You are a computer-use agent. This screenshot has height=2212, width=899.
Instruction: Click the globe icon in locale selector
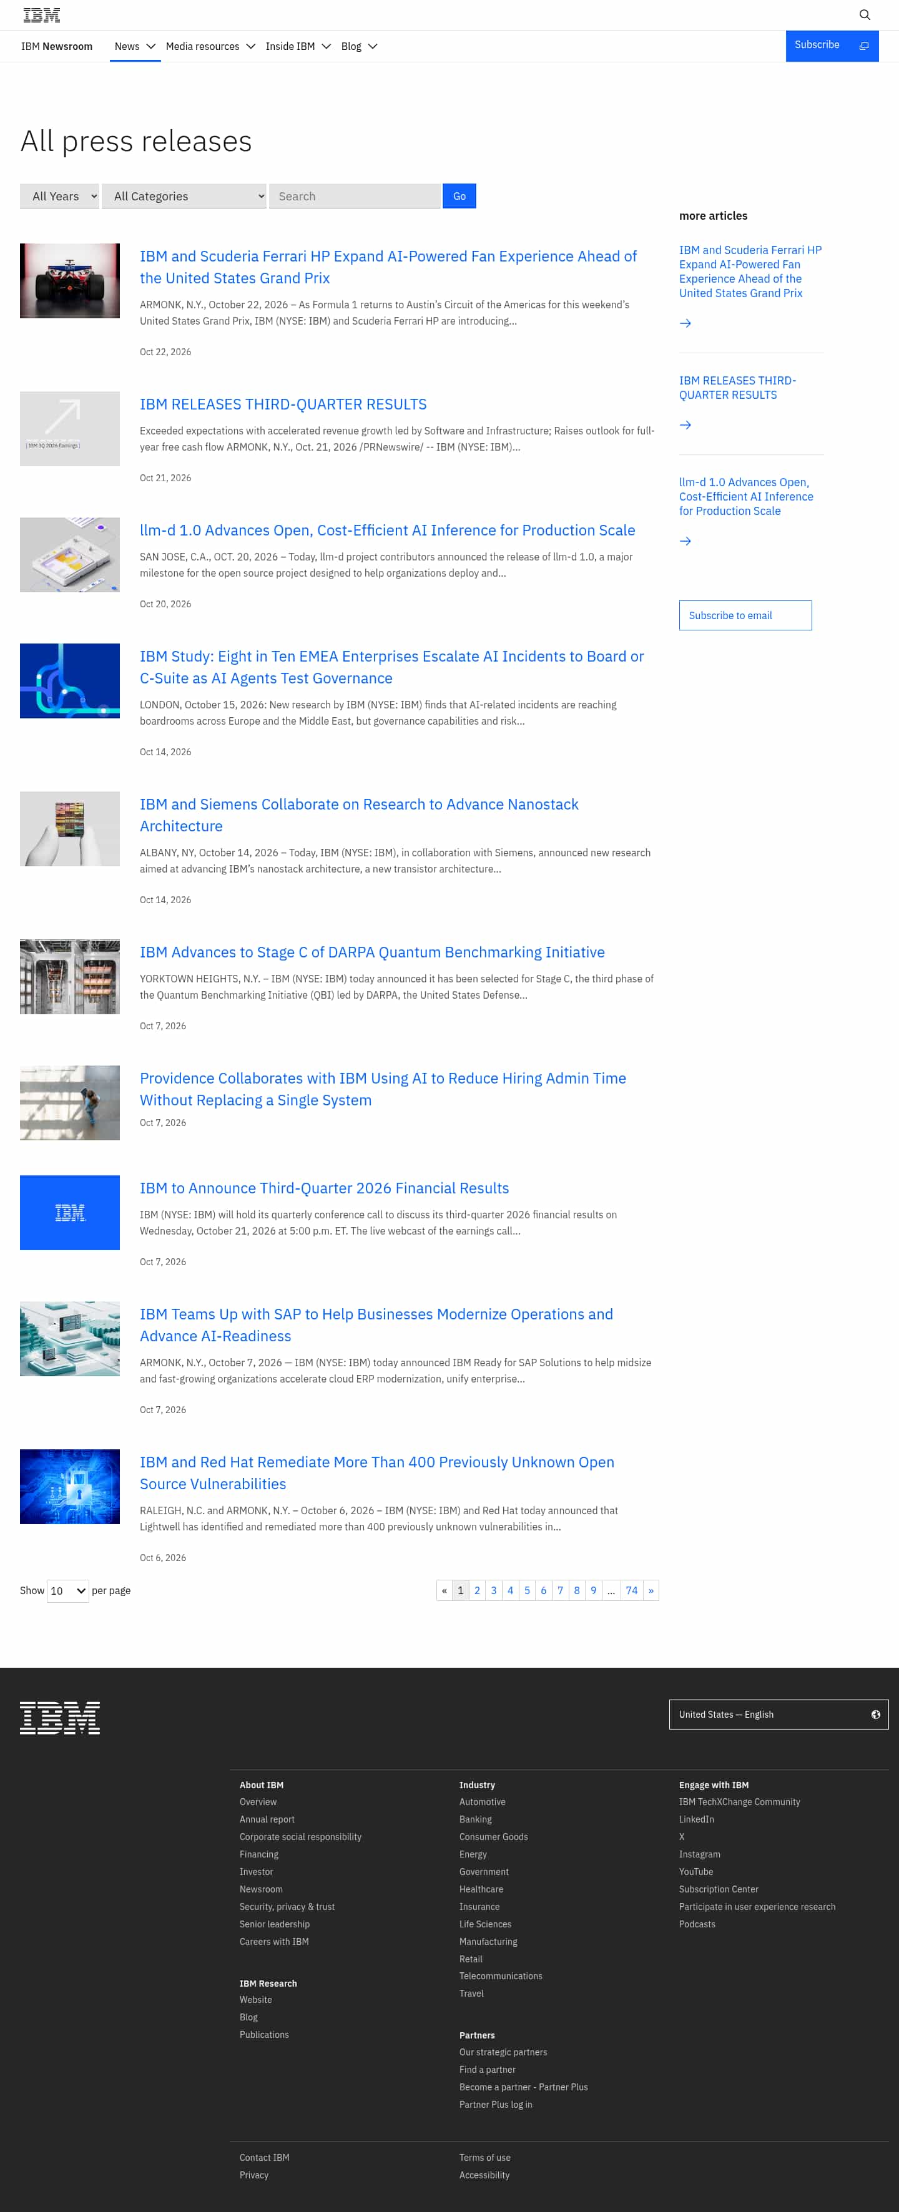(876, 1714)
